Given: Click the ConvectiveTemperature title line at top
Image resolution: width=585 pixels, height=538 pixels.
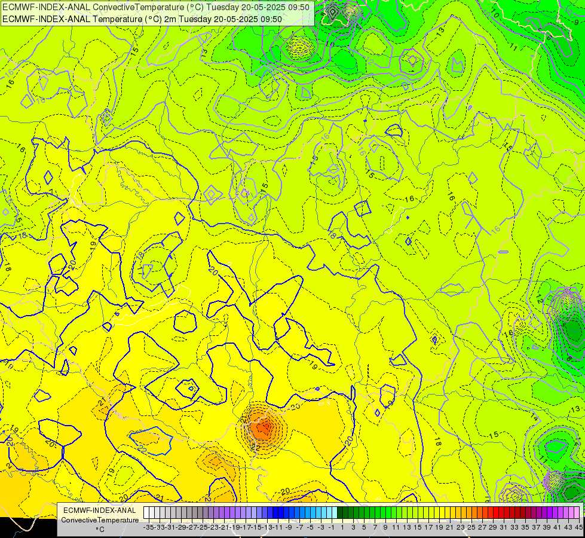Looking at the screenshot, I should 156,7.
